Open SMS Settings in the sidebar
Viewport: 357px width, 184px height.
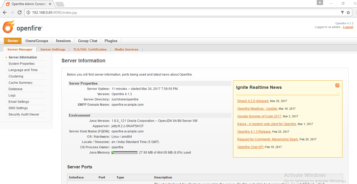tap(18, 108)
